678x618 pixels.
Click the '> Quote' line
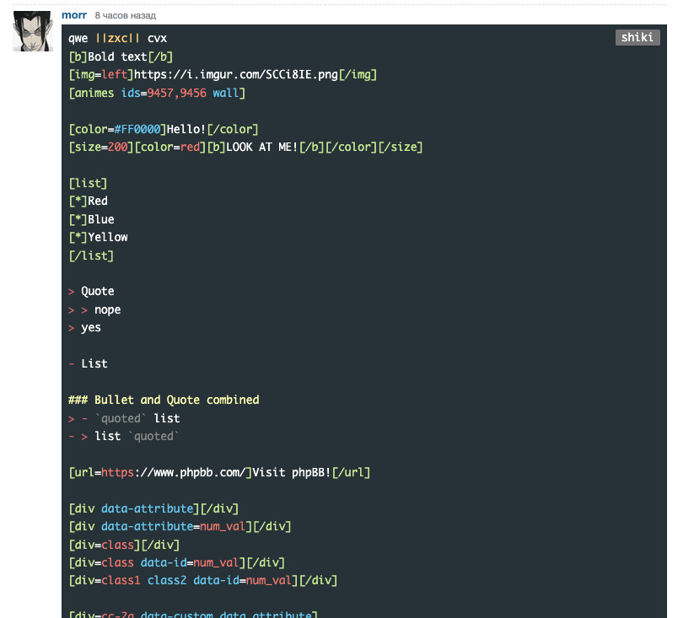tap(91, 292)
